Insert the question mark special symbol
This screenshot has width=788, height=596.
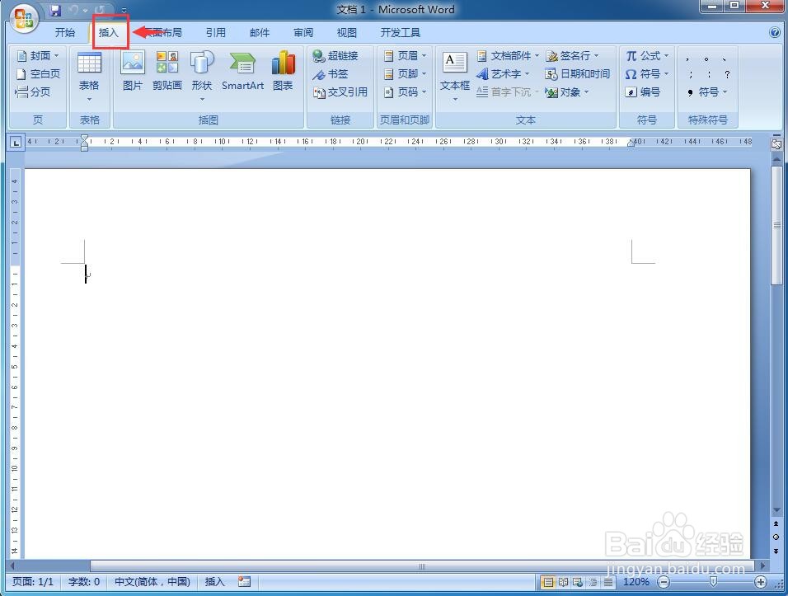point(727,74)
